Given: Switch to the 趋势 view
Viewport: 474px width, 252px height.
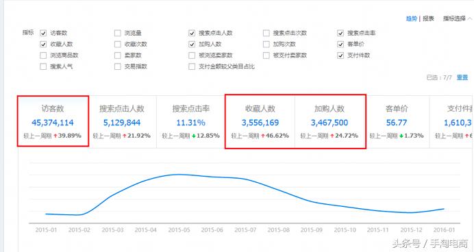Looking at the screenshot, I should coord(411,18).
